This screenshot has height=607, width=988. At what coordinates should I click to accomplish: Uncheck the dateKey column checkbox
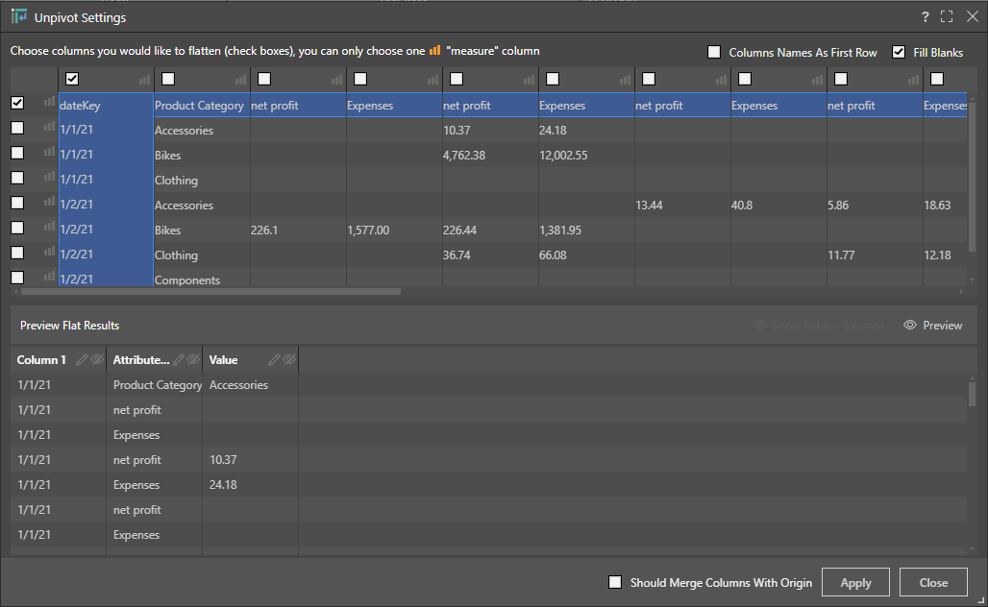[72, 79]
